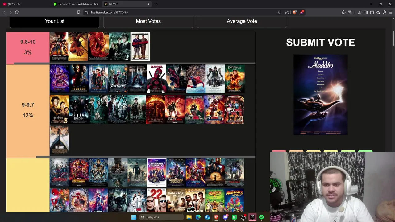Select the Secrets of Dumbledore poster

[x=235, y=79]
